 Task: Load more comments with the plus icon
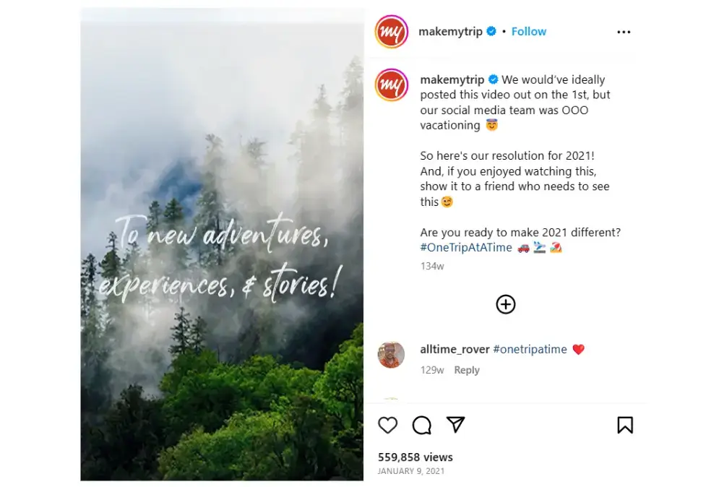[506, 304]
